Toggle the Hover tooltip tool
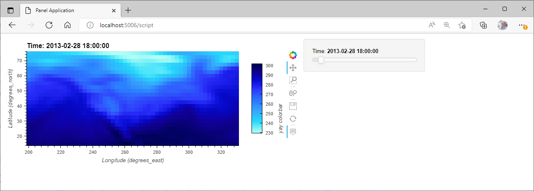This screenshot has width=534, height=191. click(x=293, y=131)
